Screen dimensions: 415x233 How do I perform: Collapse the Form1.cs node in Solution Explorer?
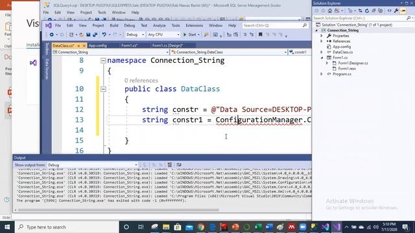(x=322, y=58)
